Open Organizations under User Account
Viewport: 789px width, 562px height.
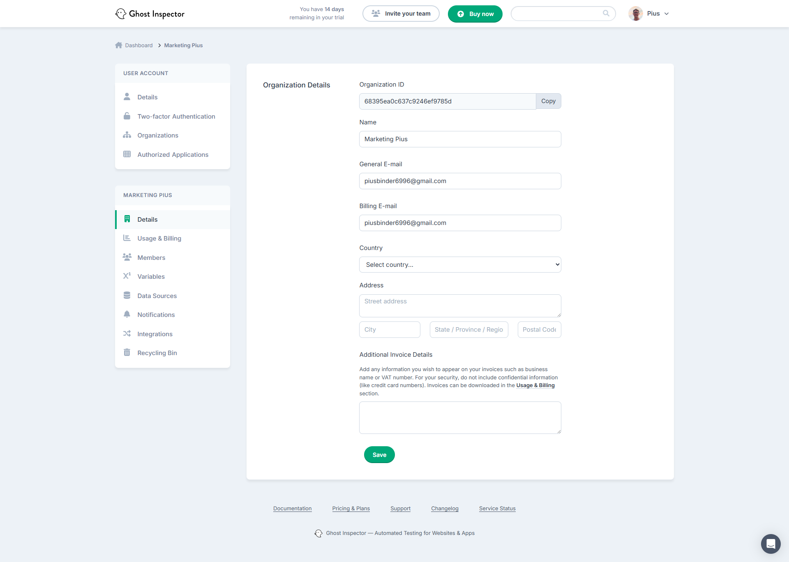158,135
